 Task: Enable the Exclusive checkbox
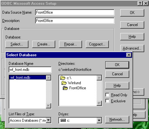point(107,101)
